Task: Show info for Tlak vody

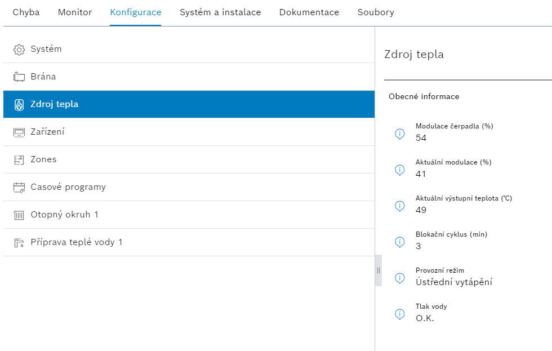Action: 399,314
